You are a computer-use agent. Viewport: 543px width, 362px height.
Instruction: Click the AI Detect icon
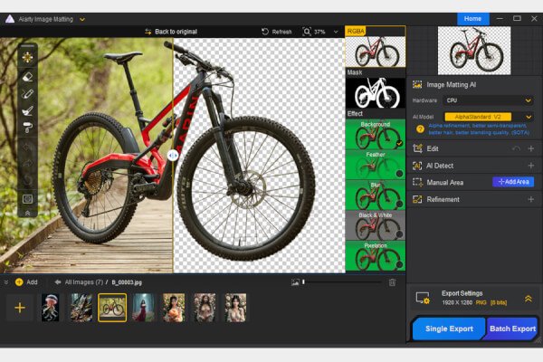(417, 166)
